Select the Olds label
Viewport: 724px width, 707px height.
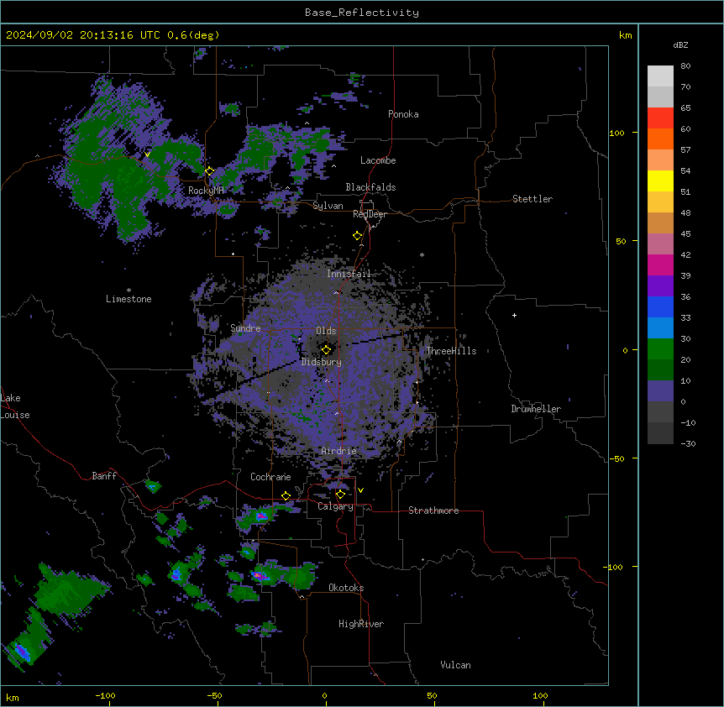click(x=326, y=331)
